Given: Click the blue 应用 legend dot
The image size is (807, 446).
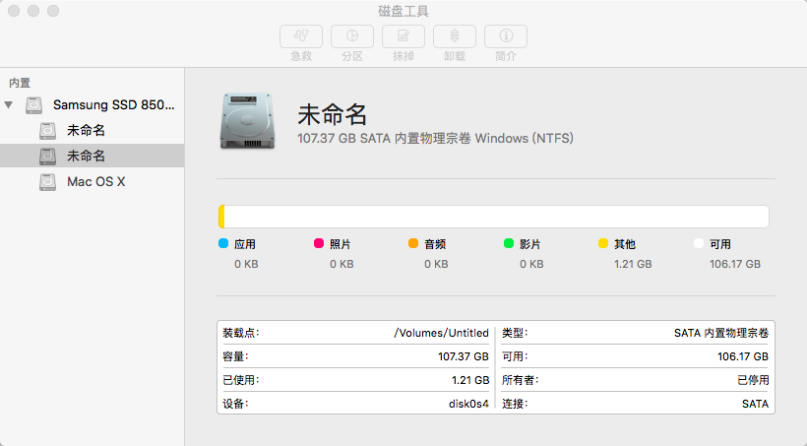Looking at the screenshot, I should [x=223, y=243].
